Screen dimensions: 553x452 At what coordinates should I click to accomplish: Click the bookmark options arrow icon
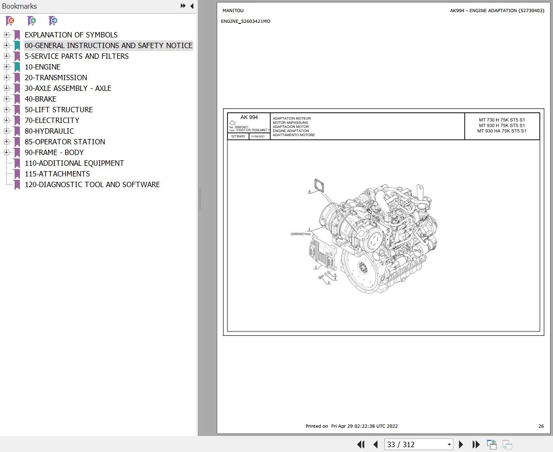[x=53, y=21]
